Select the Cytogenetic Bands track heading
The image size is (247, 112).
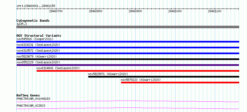click(x=33, y=21)
